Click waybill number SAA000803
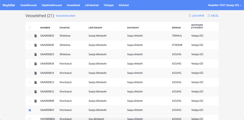 click(x=47, y=110)
